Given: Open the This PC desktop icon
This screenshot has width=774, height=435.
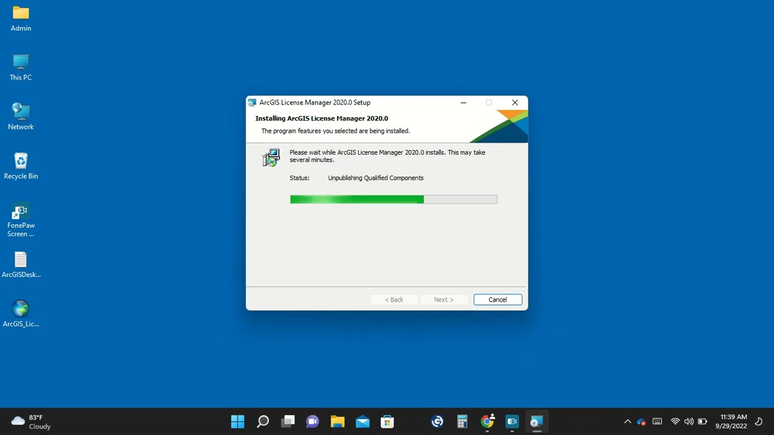Looking at the screenshot, I should (x=21, y=68).
